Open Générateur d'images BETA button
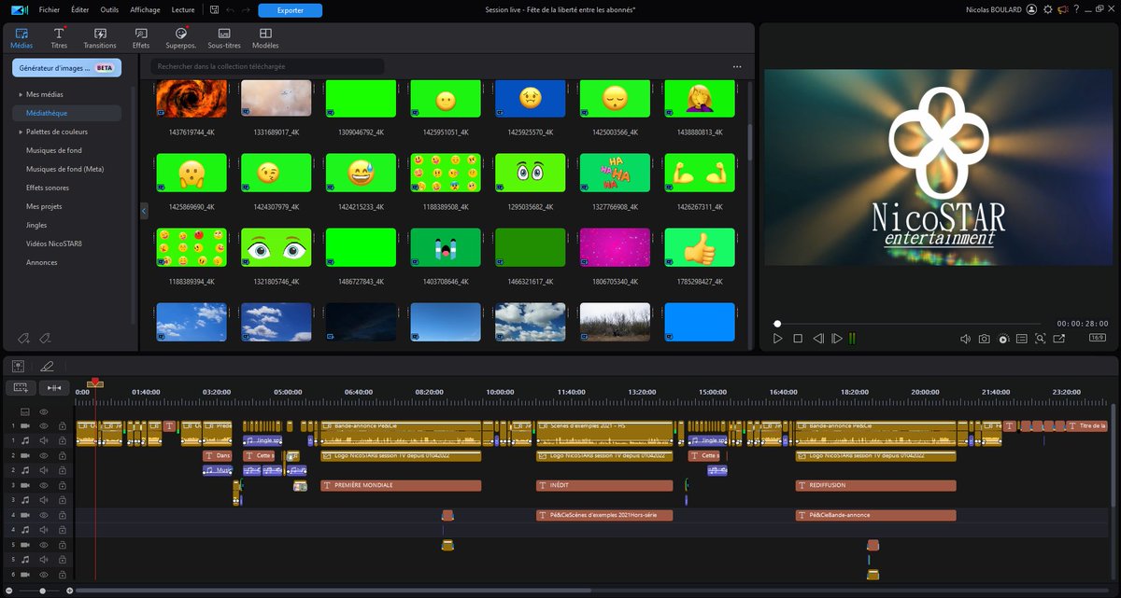 click(x=66, y=67)
